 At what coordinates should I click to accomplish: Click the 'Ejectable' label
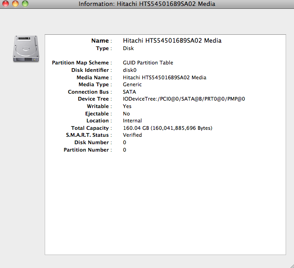(97, 114)
